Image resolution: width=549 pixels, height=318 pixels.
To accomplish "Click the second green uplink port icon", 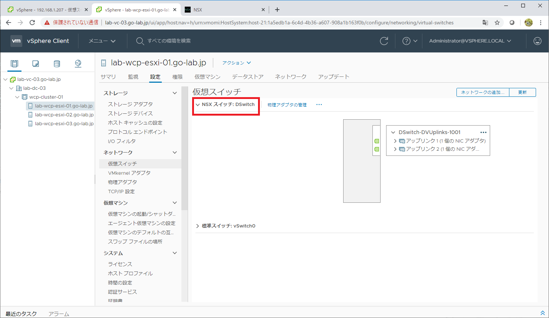I will (x=377, y=149).
